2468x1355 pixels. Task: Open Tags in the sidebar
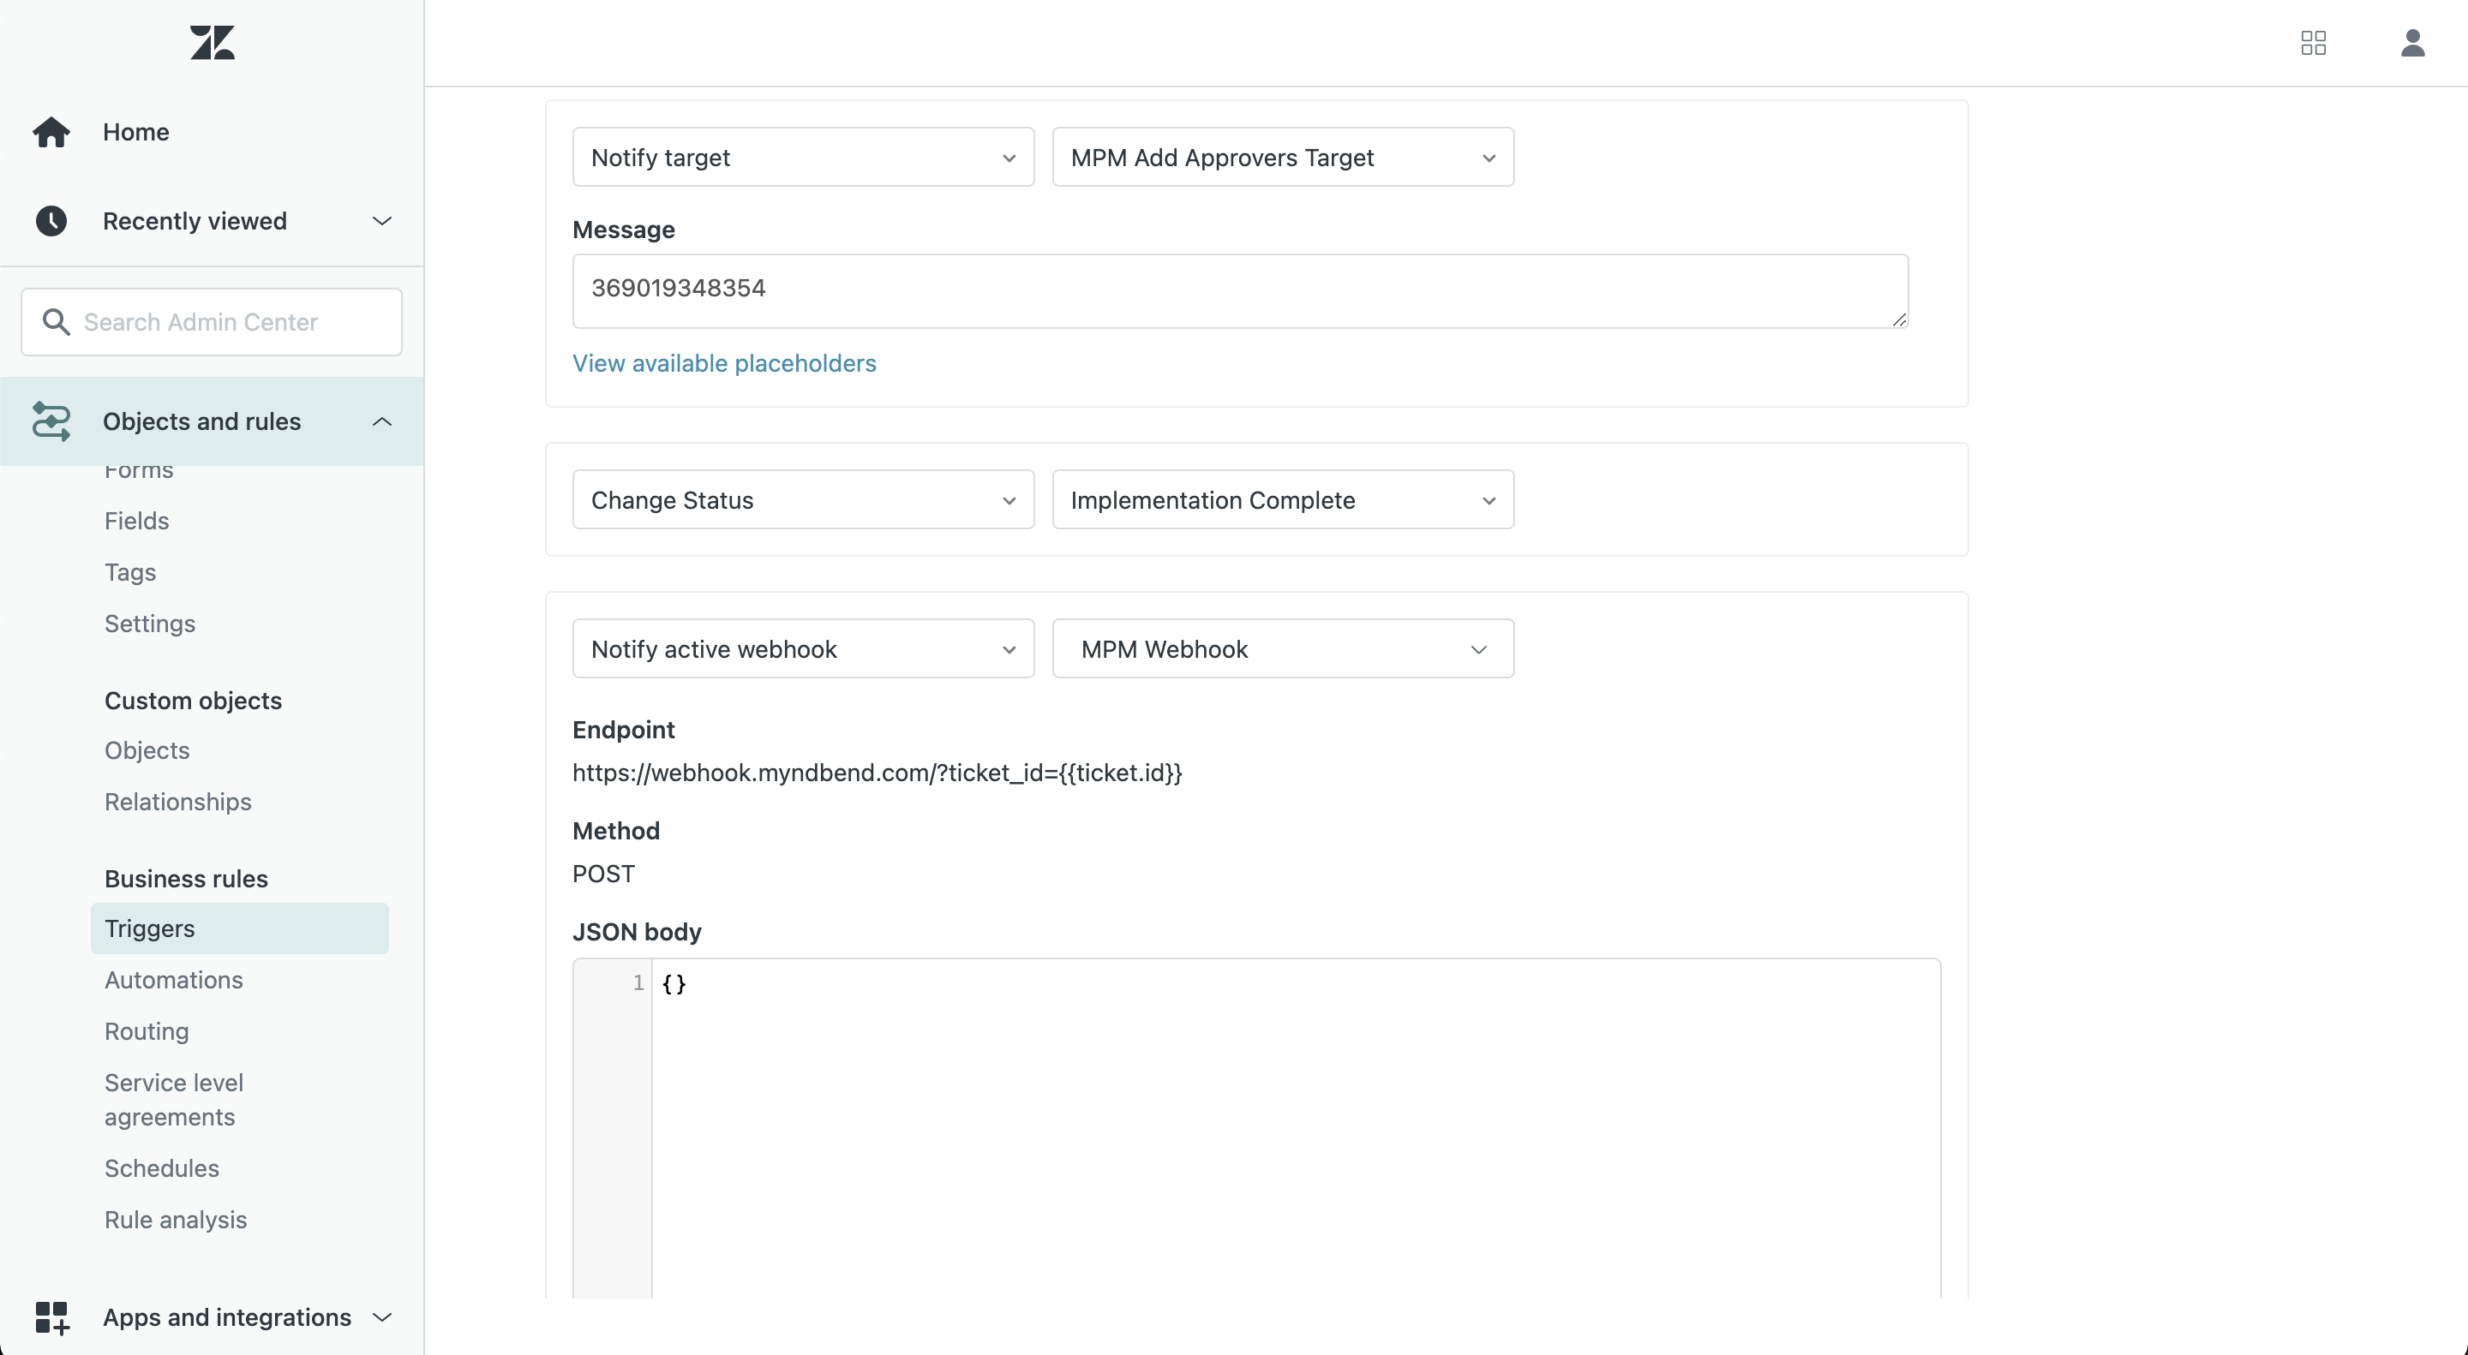coord(130,573)
